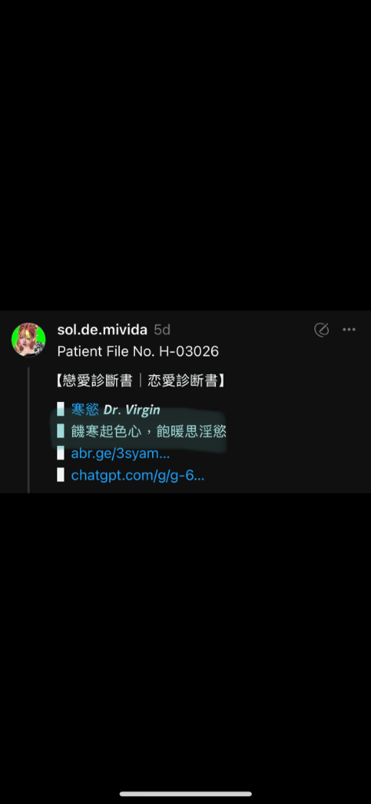This screenshot has height=804, width=371.
Task: Open the chatgpt.com/g/g-6... link
Action: (x=138, y=475)
